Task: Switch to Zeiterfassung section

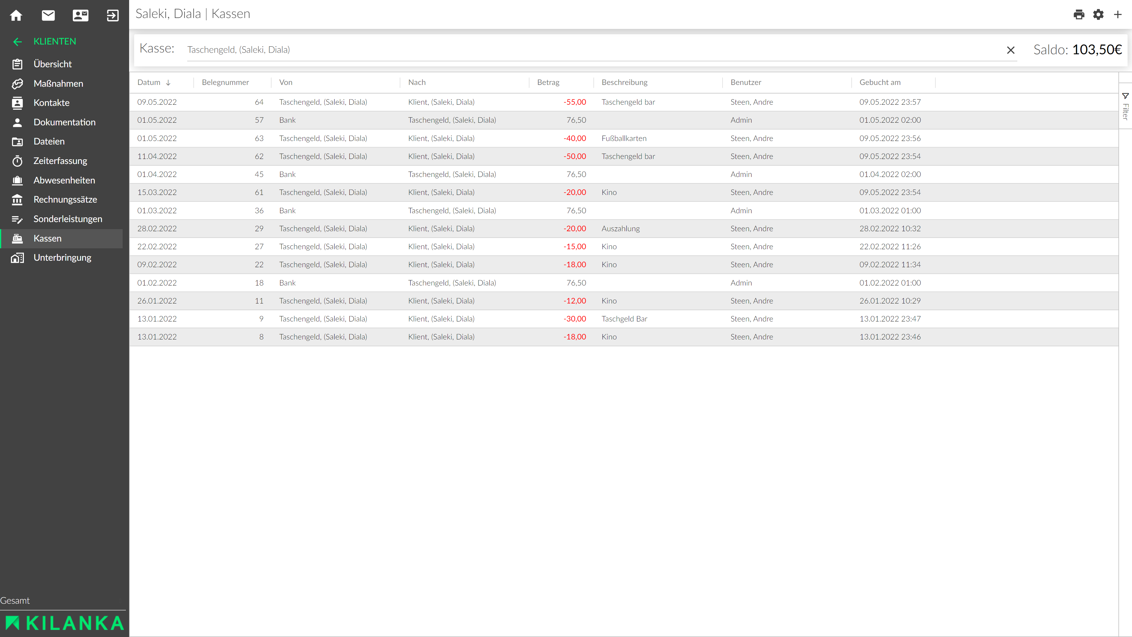Action: [60, 161]
